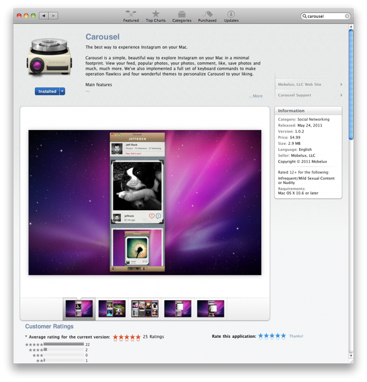This screenshot has width=367, height=382.
Task: Click the first star under Rate this application
Action: coord(261,335)
